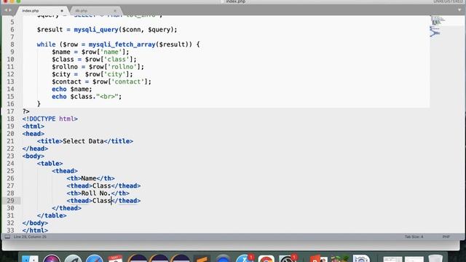Click the $city = $row['city'] line

(92, 74)
